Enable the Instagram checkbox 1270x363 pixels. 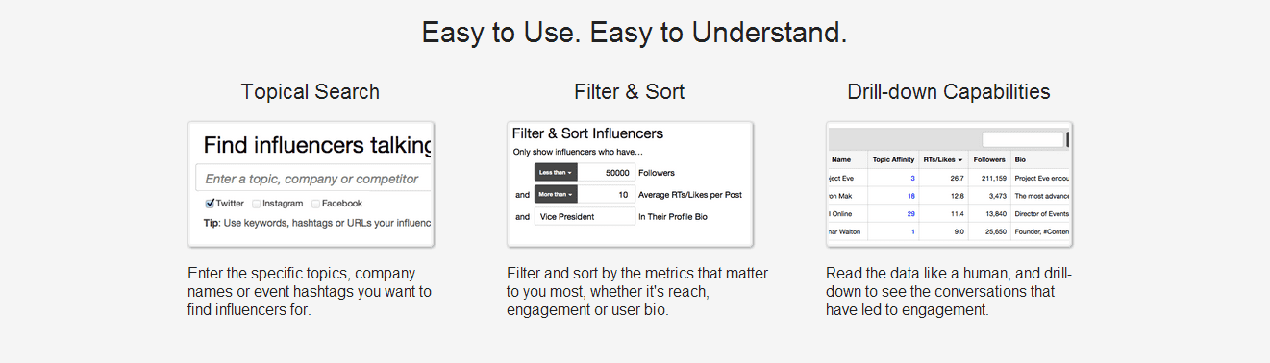pos(257,204)
